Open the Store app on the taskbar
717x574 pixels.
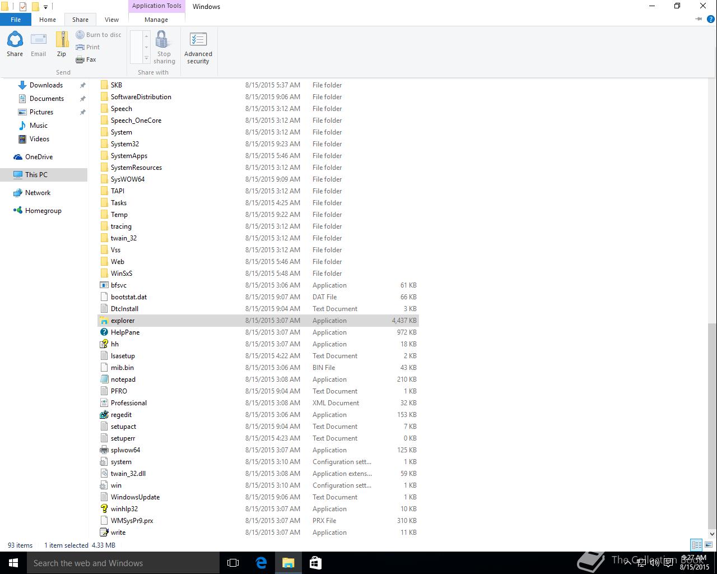(315, 563)
